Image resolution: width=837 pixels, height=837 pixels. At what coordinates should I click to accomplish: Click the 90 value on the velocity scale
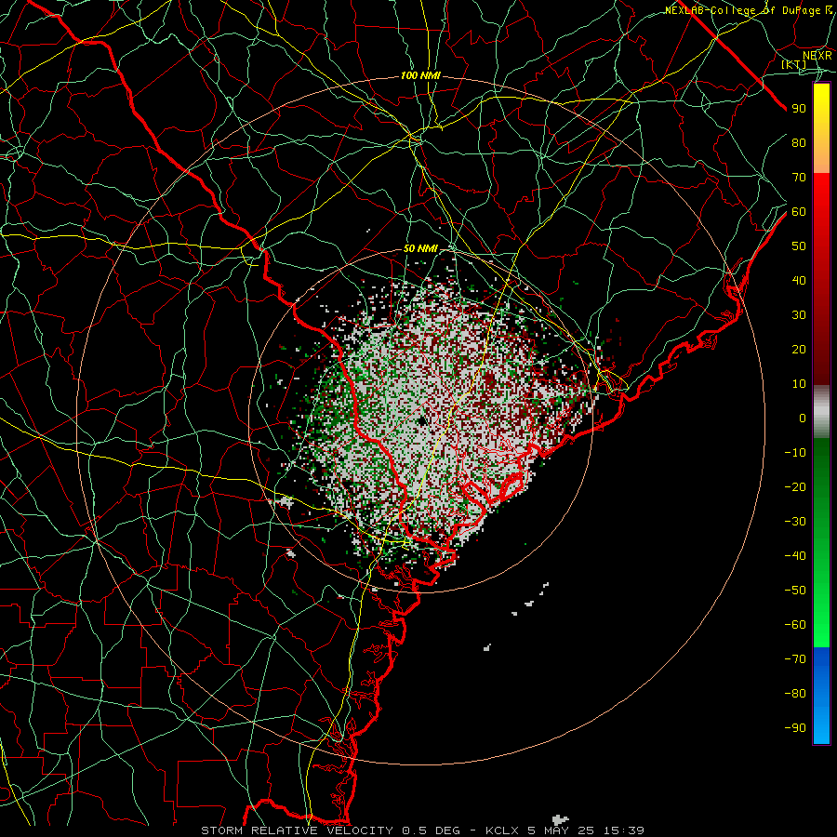(x=799, y=109)
